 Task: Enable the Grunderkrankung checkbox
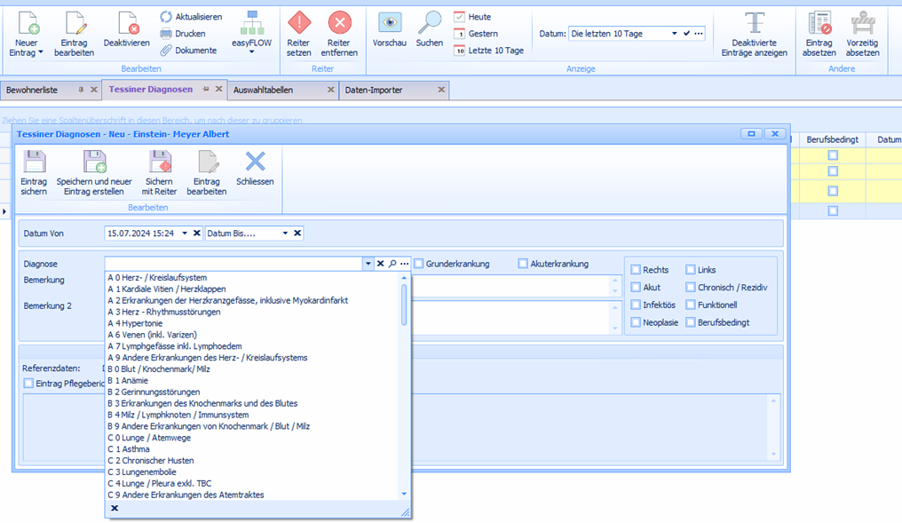[x=418, y=264]
